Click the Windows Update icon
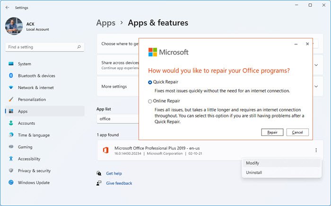This screenshot has width=331, height=206. tap(10, 182)
